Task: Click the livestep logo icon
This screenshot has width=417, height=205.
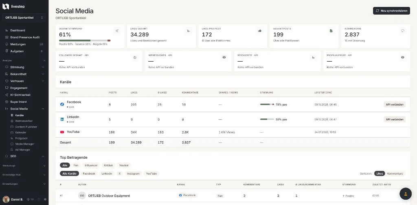Action: coord(6,6)
